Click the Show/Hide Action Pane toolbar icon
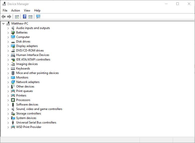 30,17
